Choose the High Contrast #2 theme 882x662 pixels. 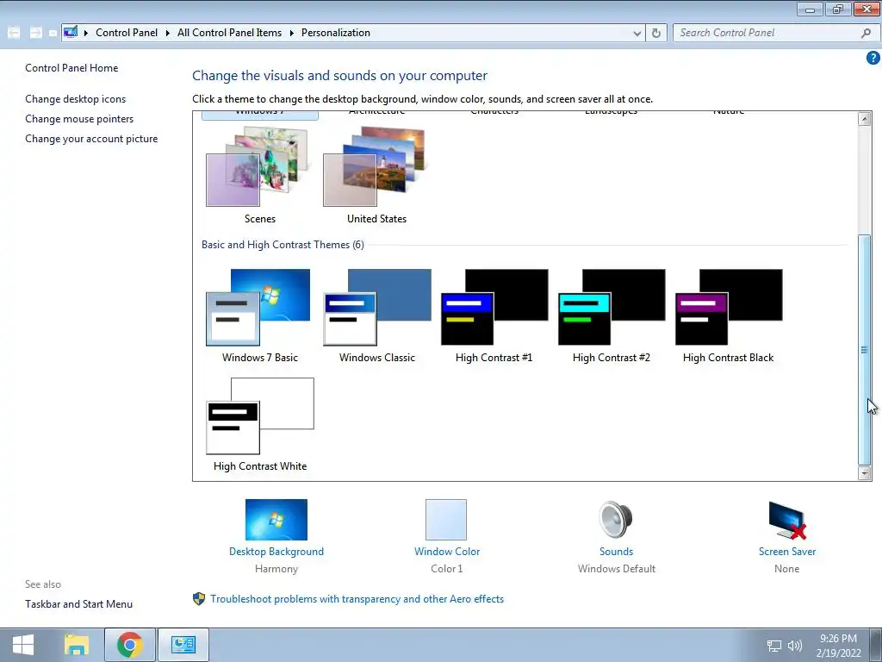(612, 308)
